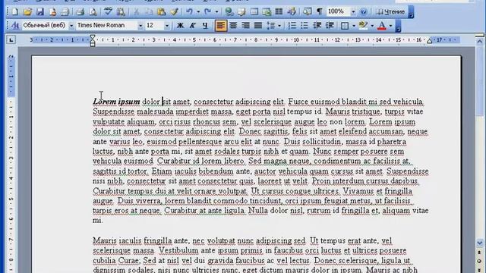Click the Styles and Formatting icon
Viewport: 486px width, 273px height.
tap(15, 25)
